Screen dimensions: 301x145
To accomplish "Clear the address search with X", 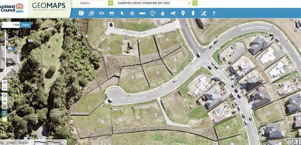I will (189, 3).
